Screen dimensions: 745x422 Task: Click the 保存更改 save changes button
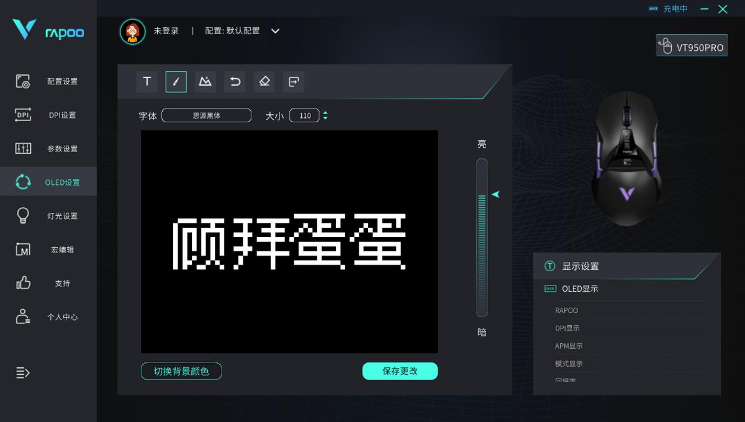[400, 370]
